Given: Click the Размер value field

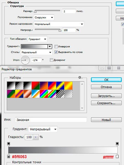Looking at the screenshot, I should [69, 11].
